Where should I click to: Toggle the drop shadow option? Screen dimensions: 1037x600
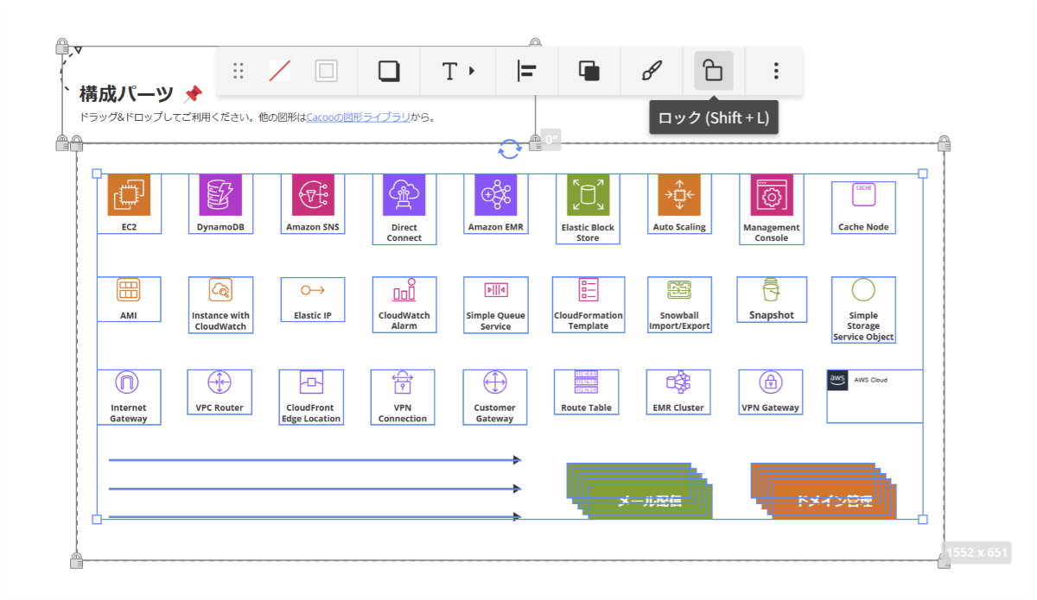coord(389,71)
